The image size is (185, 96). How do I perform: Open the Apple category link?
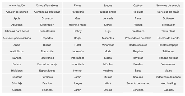(x=17, y=18)
